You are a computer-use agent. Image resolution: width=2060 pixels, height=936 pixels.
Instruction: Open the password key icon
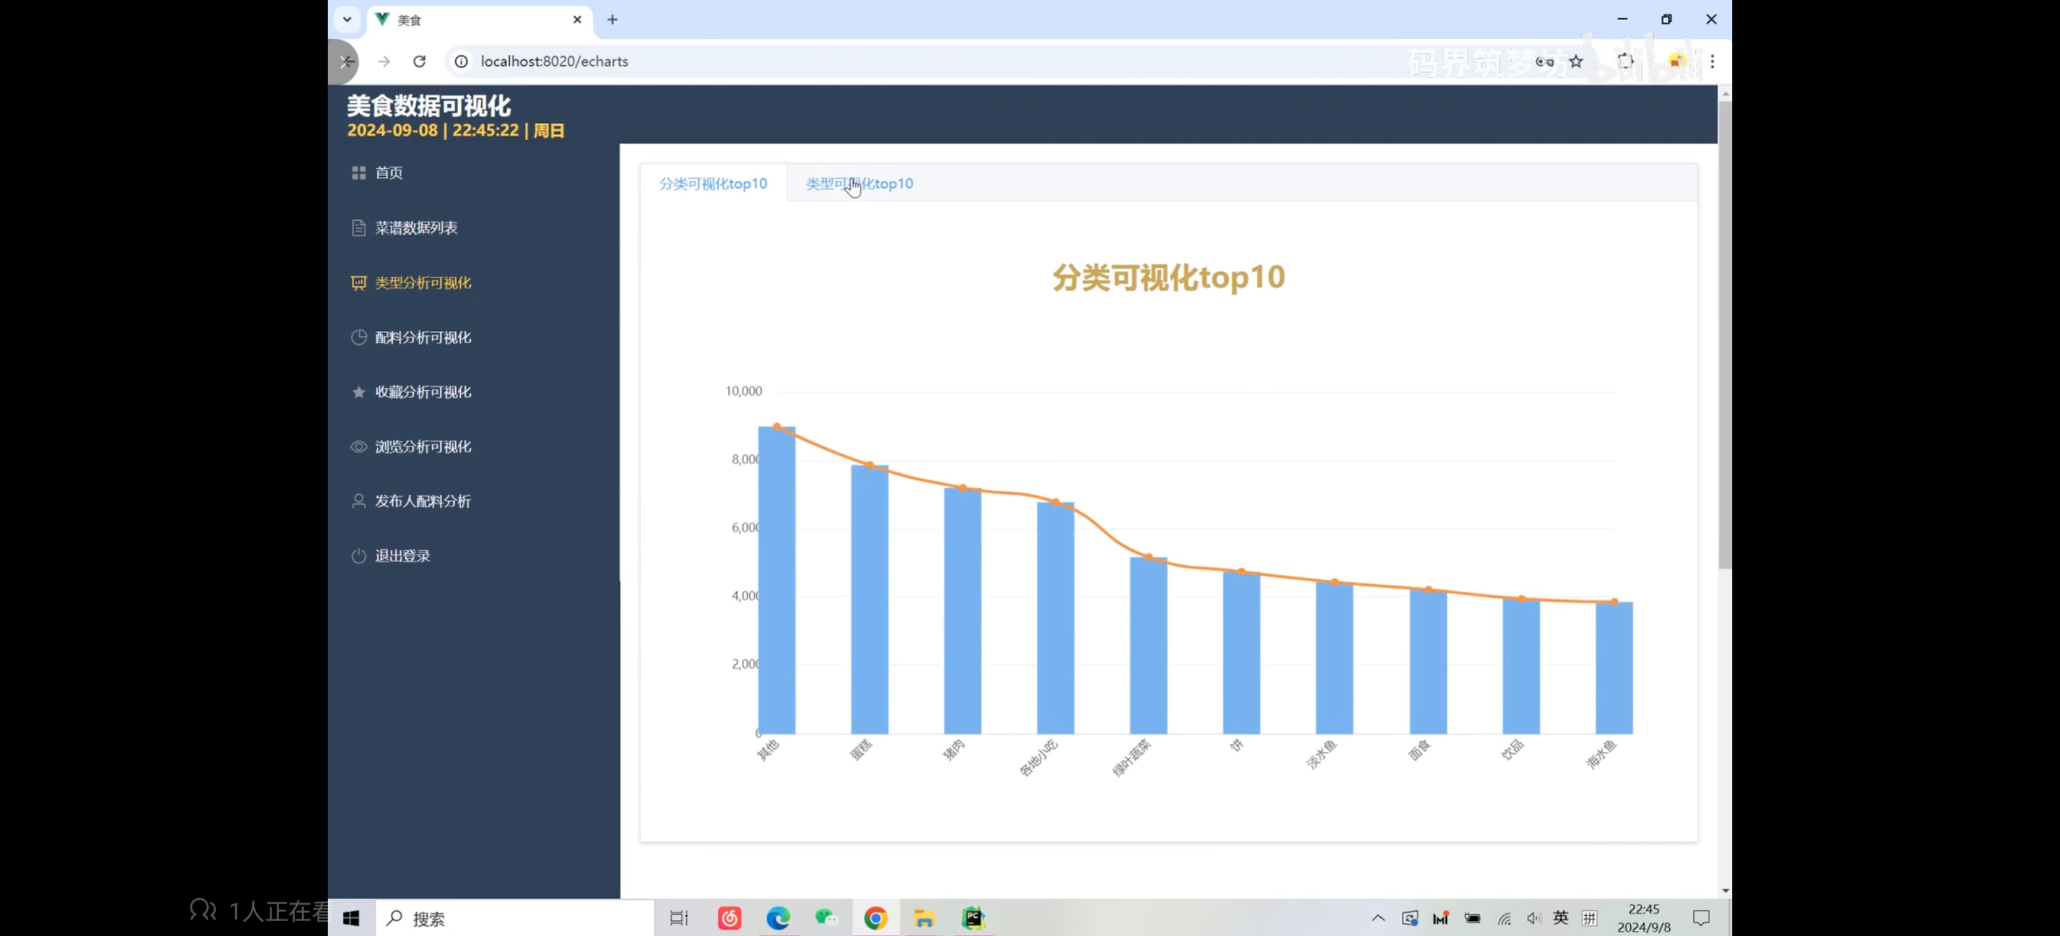[1545, 62]
